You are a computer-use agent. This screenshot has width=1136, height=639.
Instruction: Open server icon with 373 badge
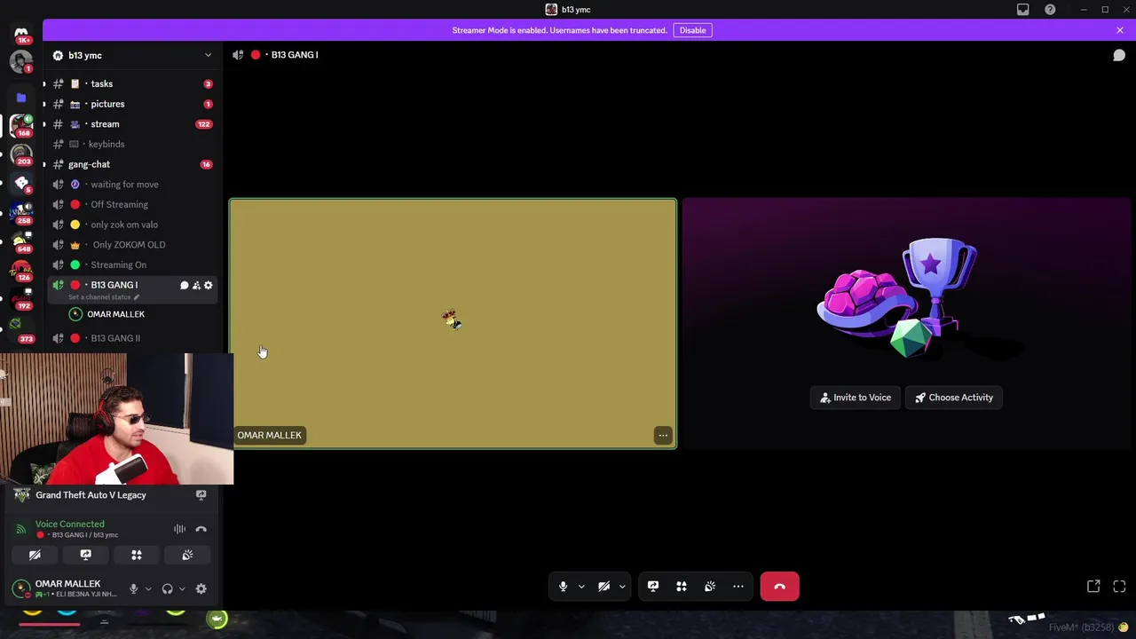(21, 327)
